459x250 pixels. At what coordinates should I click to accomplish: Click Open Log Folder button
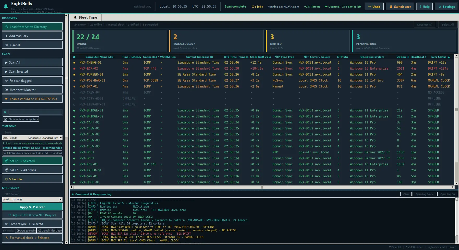tap(425, 194)
